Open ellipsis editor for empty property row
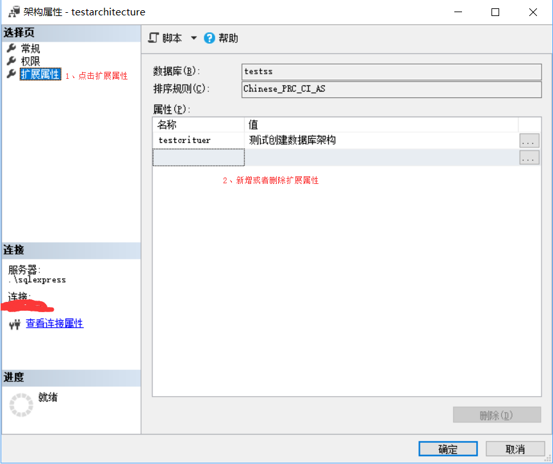 529,158
